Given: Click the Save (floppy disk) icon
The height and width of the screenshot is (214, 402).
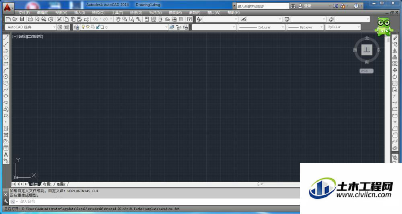Looking at the screenshot, I should click(22, 19).
